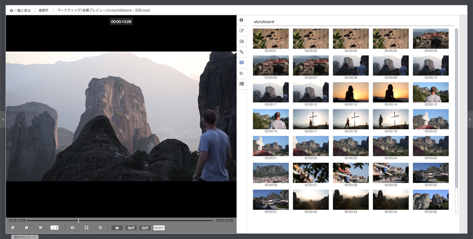Image resolution: width=473 pixels, height=239 pixels.
Task: Select storyboard thumbnail 00:00:31
Action: click(270, 200)
